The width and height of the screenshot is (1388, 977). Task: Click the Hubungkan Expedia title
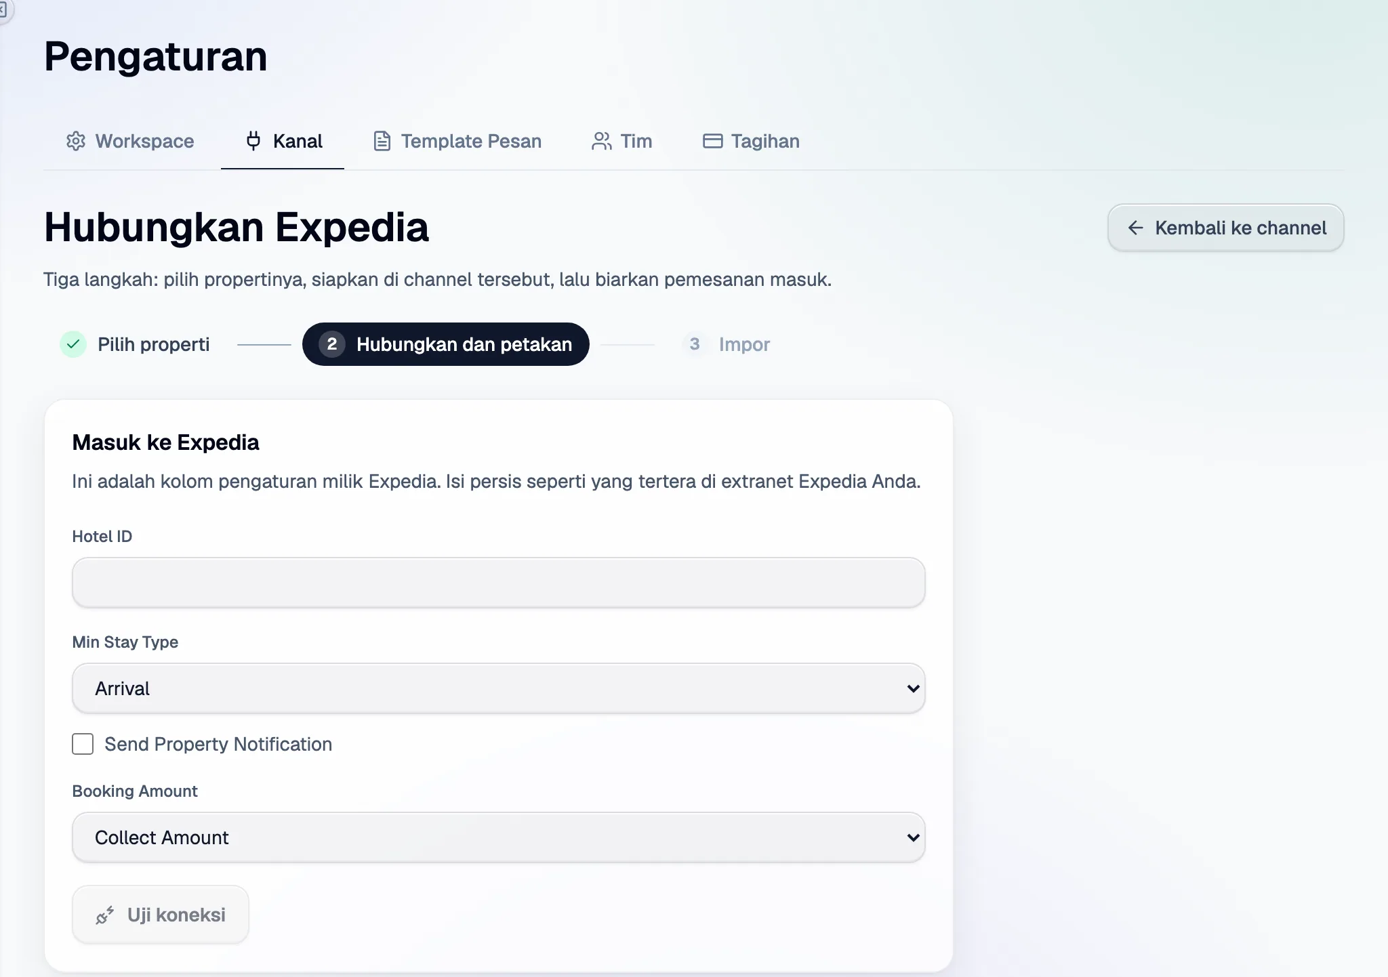(236, 227)
